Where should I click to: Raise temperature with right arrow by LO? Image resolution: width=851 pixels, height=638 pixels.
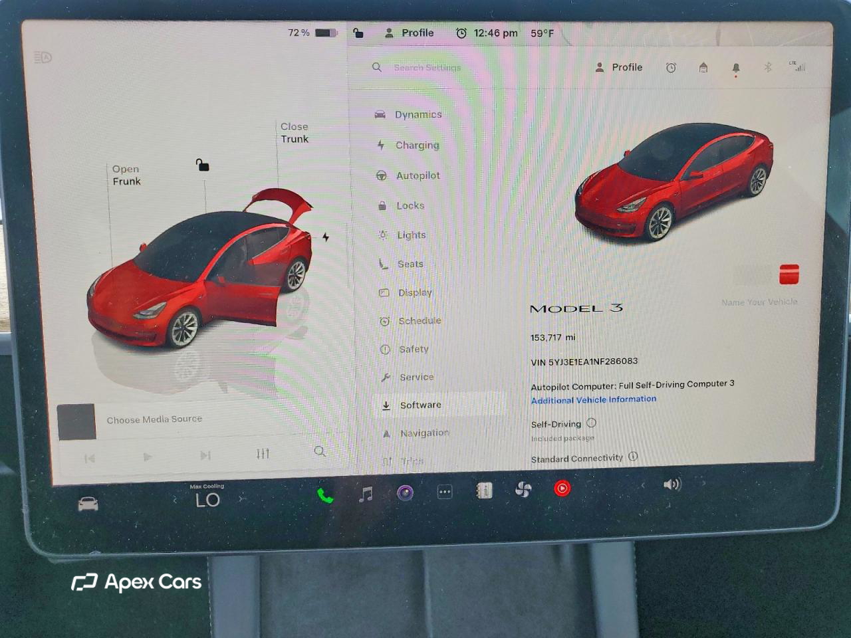tap(241, 498)
